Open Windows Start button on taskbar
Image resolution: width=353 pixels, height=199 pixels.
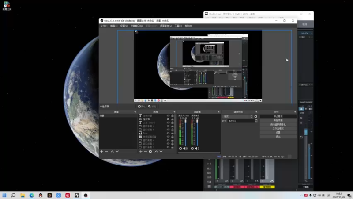click(4, 195)
